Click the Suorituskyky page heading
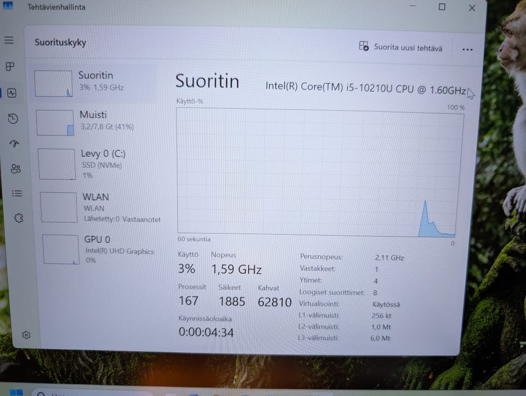Viewport: 526px width, 396px height. [x=60, y=43]
